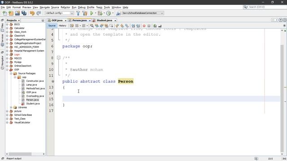Click the database connection icon beside SavvySchoolDatabaseConnection
Screen dimensions: 287x161
(x=118, y=13)
